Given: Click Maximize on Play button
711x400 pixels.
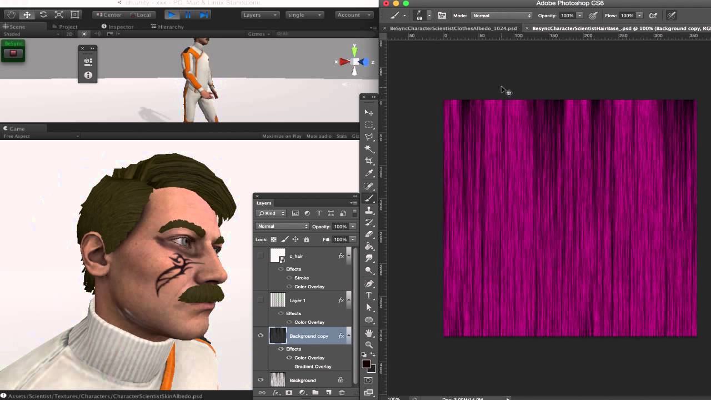Looking at the screenshot, I should 282,136.
